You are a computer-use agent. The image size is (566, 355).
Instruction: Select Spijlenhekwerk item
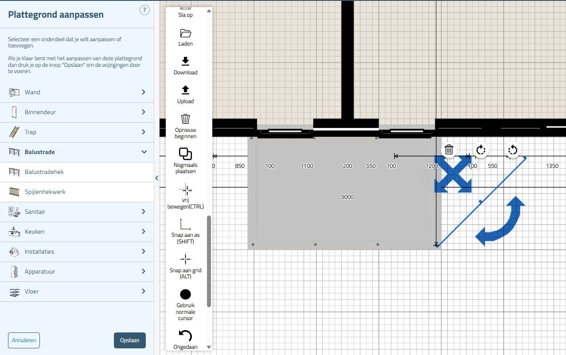[45, 192]
